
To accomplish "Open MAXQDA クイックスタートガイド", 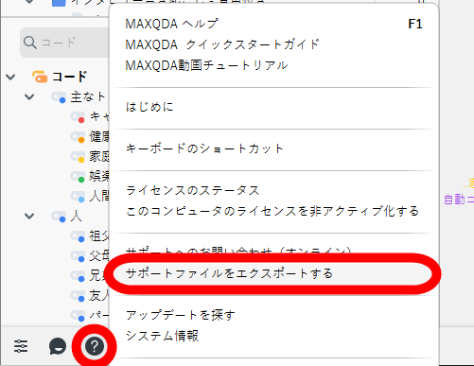I will click(222, 44).
